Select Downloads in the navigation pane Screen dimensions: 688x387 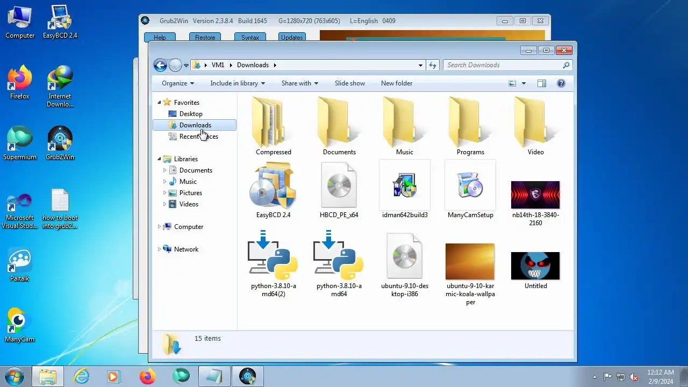point(195,125)
